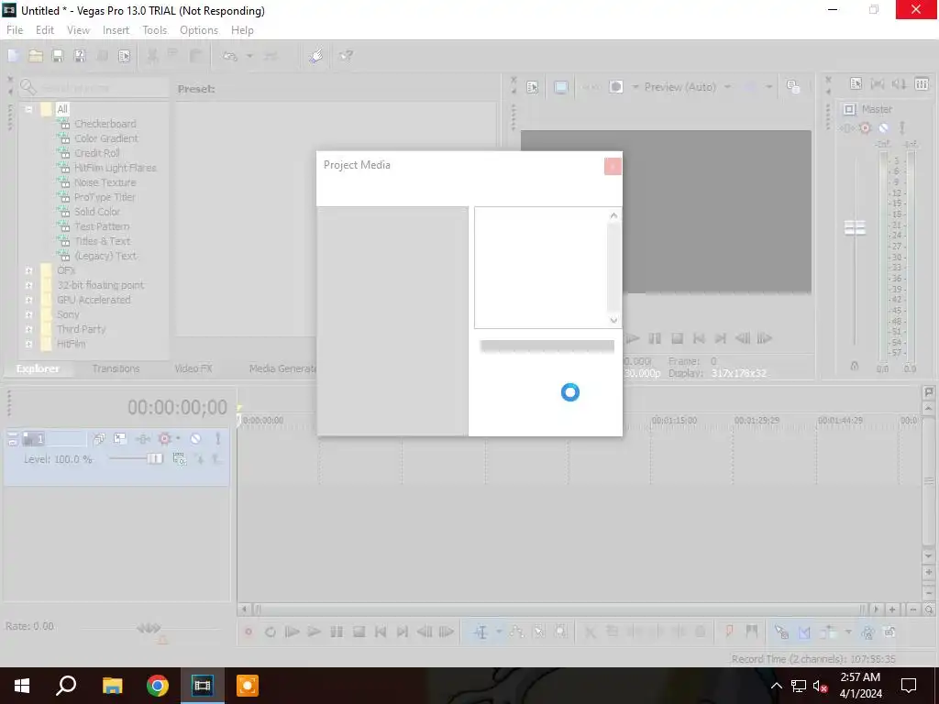The height and width of the screenshot is (704, 939).
Task: Expand the GPU Accelerated folder
Action: tap(28, 300)
